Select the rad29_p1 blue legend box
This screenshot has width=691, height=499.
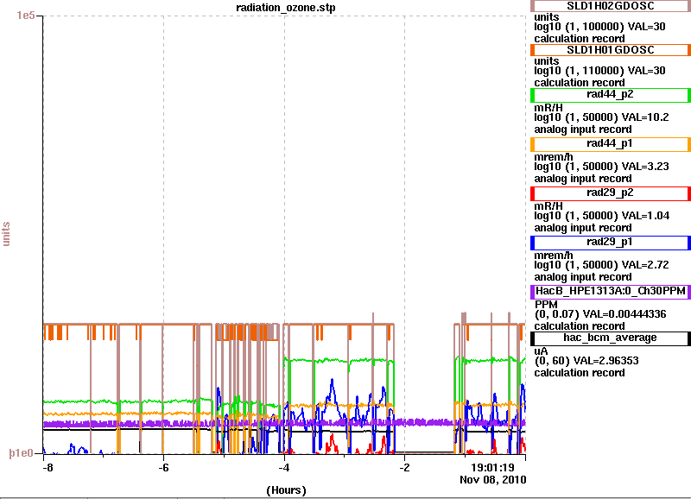[x=611, y=243]
